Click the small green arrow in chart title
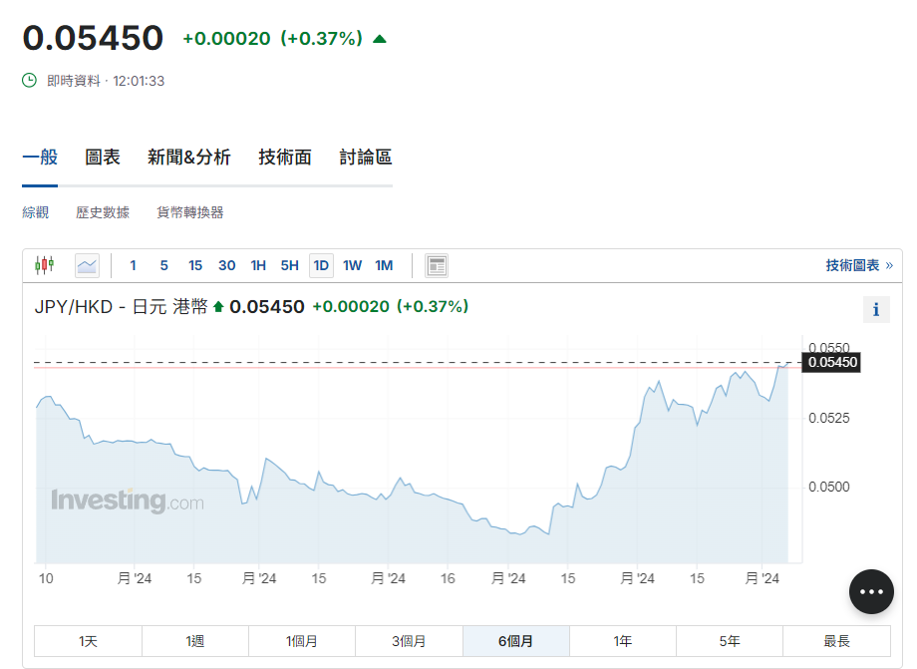Viewport: 917px width, 669px height. click(x=218, y=307)
